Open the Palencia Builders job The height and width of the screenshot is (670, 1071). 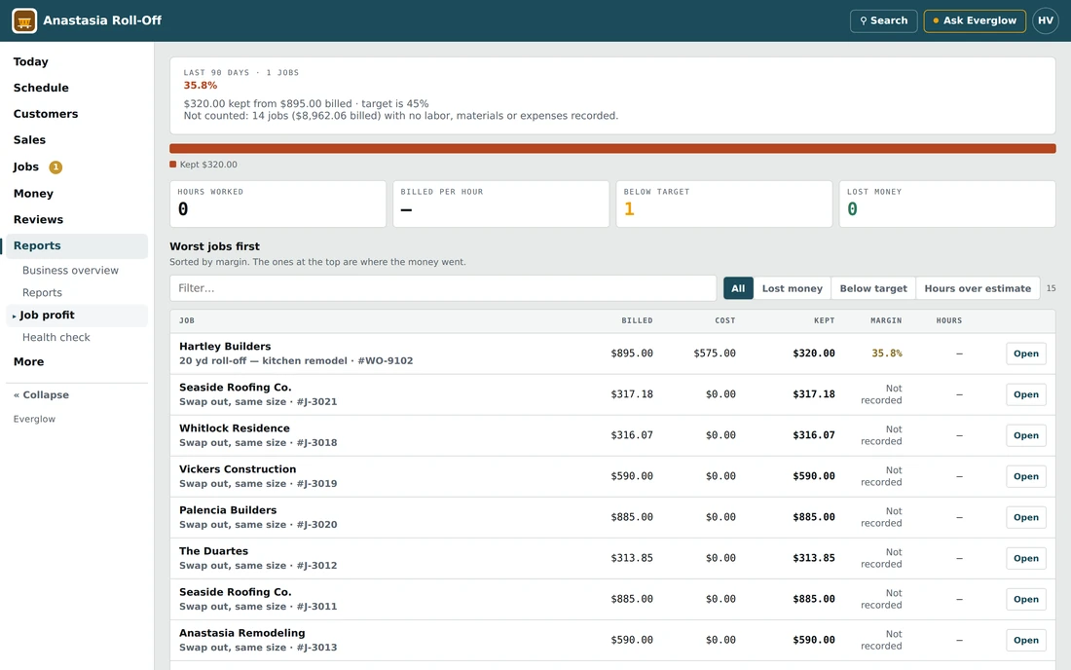tap(1026, 517)
